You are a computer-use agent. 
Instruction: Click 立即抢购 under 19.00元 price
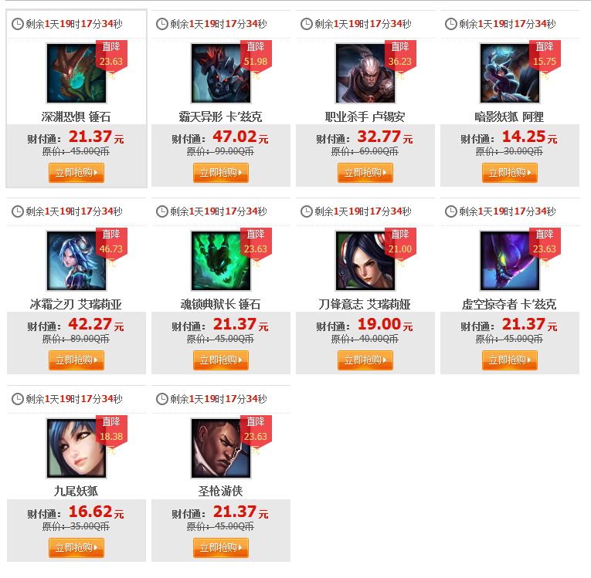(x=365, y=360)
